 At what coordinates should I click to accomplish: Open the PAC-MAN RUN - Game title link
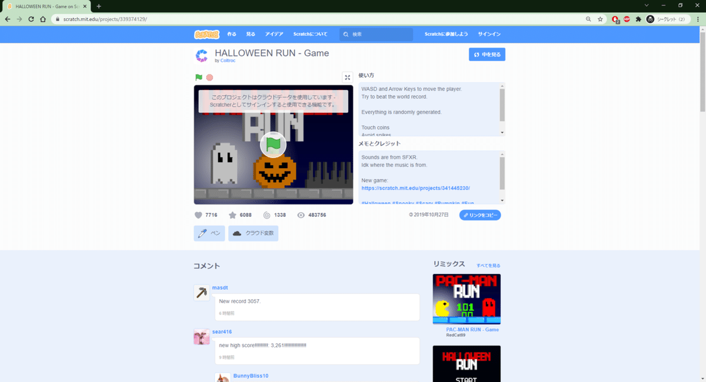(472, 330)
